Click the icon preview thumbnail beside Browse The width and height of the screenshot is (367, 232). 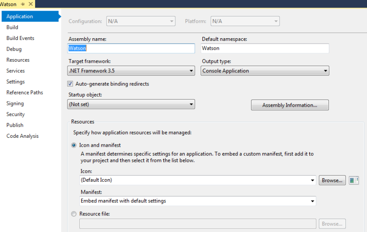tap(354, 180)
